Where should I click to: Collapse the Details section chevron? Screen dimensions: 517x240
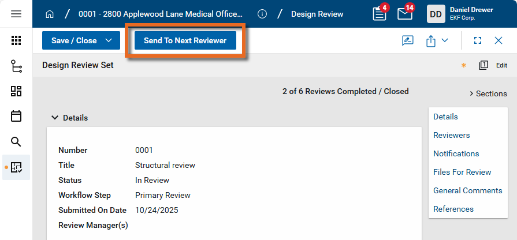click(x=55, y=118)
